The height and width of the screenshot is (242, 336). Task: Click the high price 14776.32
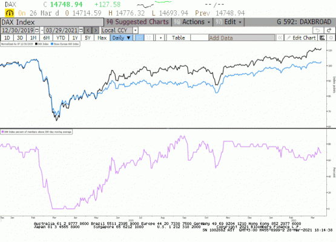pyautogui.click(x=130, y=13)
